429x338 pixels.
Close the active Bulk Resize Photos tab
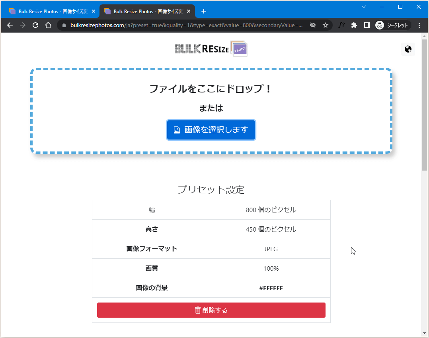189,12
